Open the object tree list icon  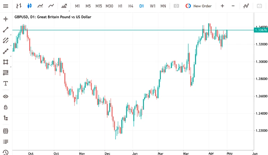coord(6,118)
